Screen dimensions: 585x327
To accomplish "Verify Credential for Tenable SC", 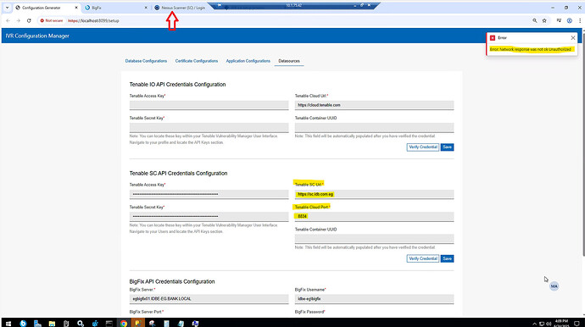I will pos(423,258).
